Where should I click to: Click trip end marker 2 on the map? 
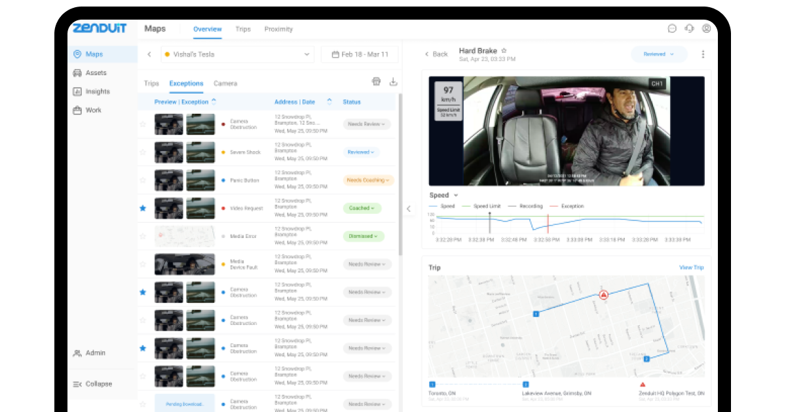(x=646, y=359)
